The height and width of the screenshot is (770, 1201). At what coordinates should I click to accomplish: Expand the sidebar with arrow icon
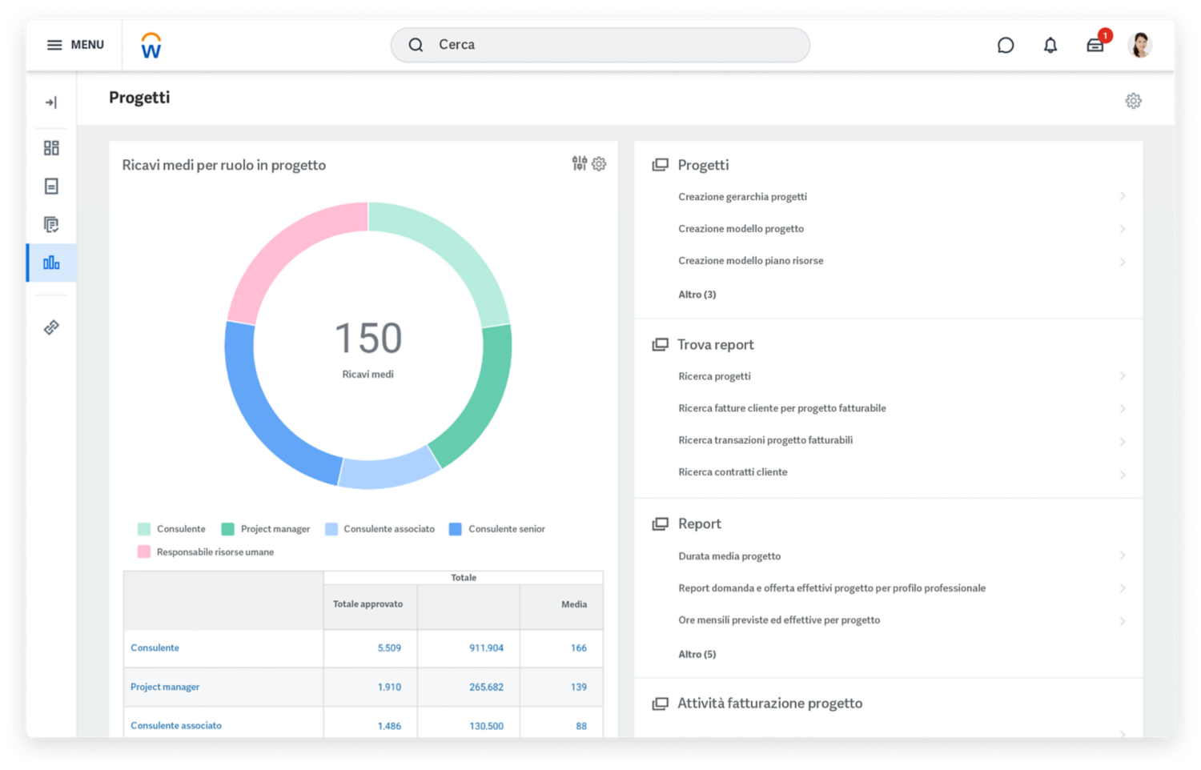[51, 102]
